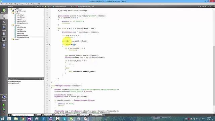Go forward in editor navigation history
Viewport: 215px width, 121px height.
point(48,7)
